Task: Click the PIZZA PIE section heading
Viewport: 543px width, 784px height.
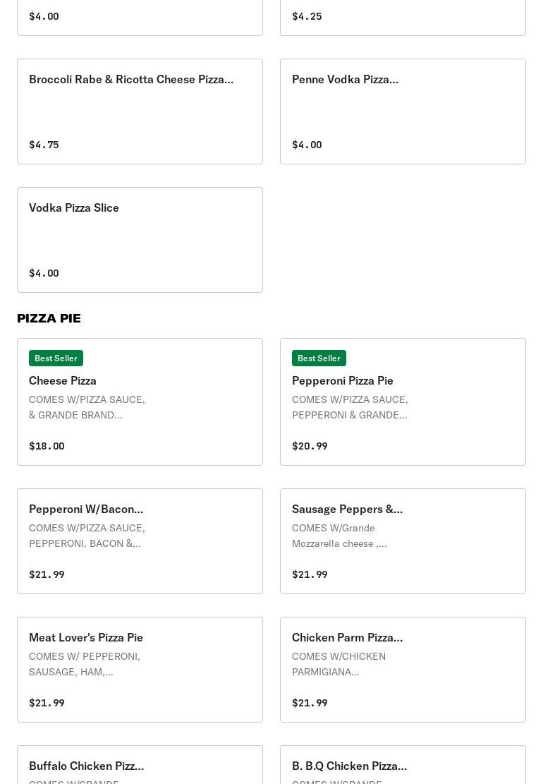Action: pos(49,318)
